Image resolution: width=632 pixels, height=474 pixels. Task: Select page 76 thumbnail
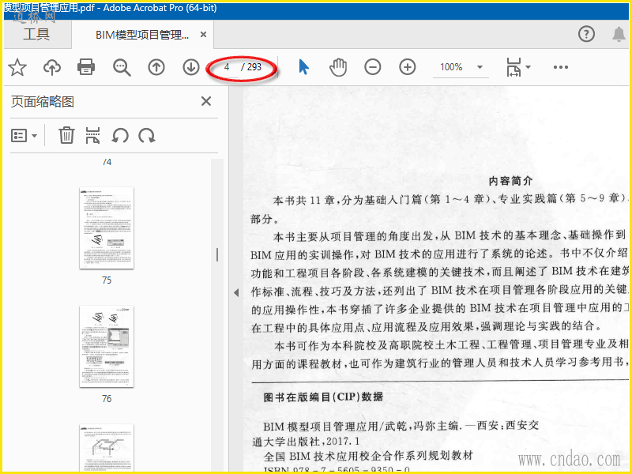pyautogui.click(x=107, y=347)
